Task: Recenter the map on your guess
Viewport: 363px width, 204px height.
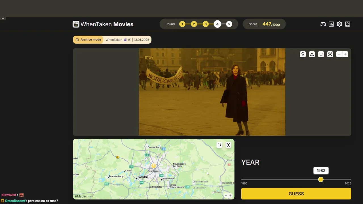Action: pyautogui.click(x=228, y=145)
